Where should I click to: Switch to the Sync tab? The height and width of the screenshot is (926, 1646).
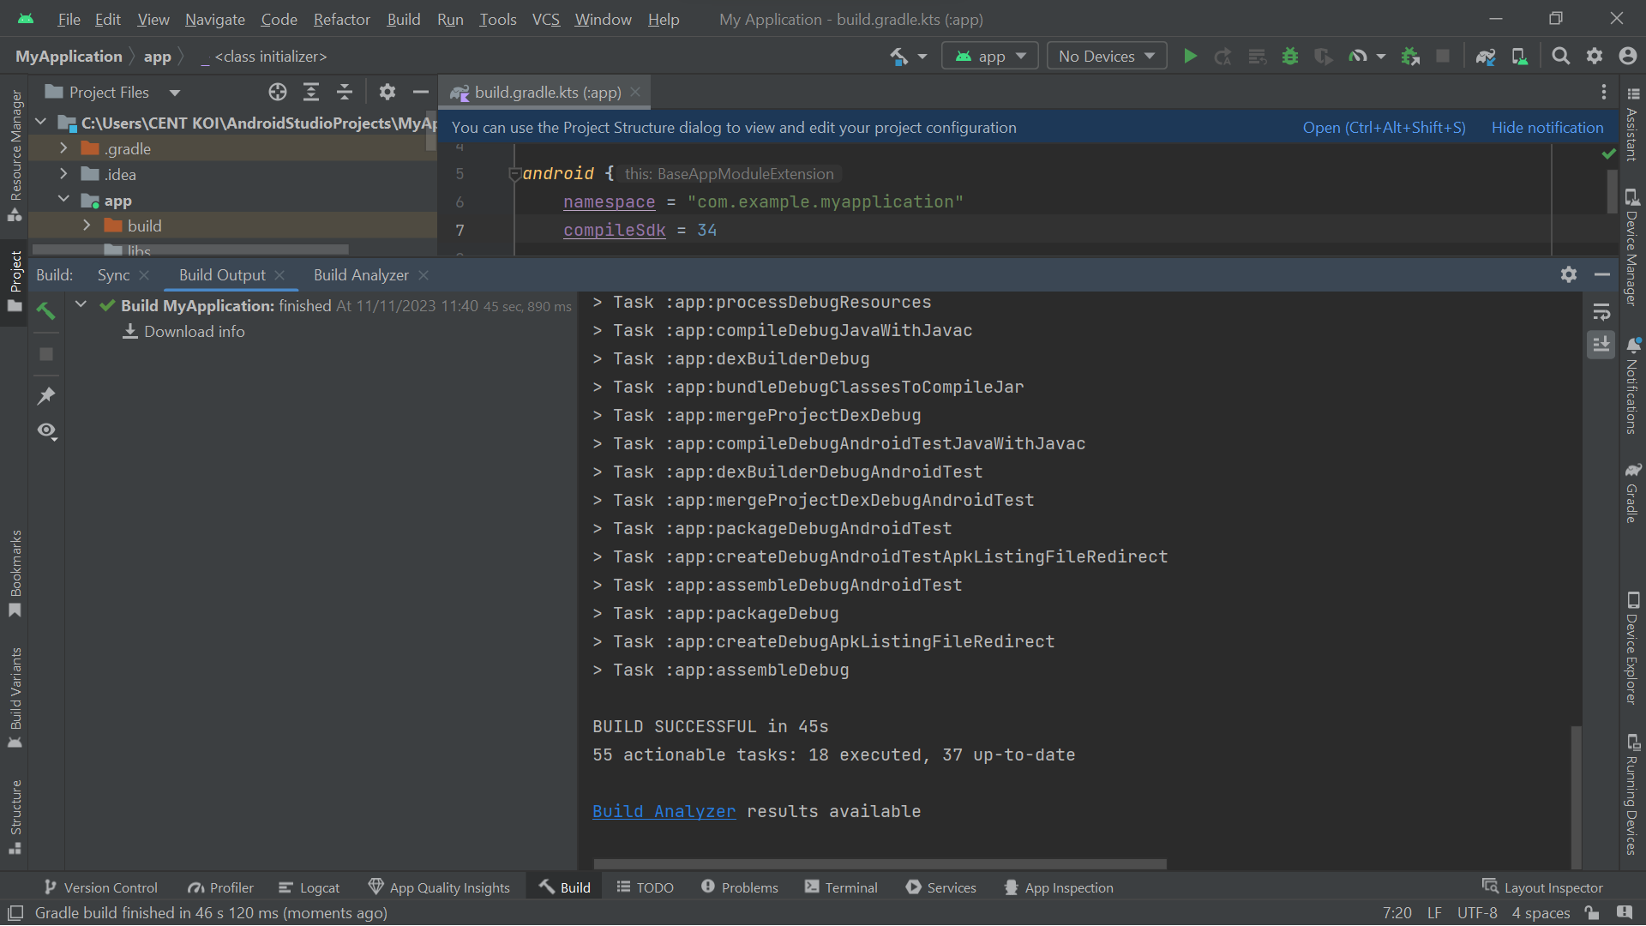tap(113, 274)
